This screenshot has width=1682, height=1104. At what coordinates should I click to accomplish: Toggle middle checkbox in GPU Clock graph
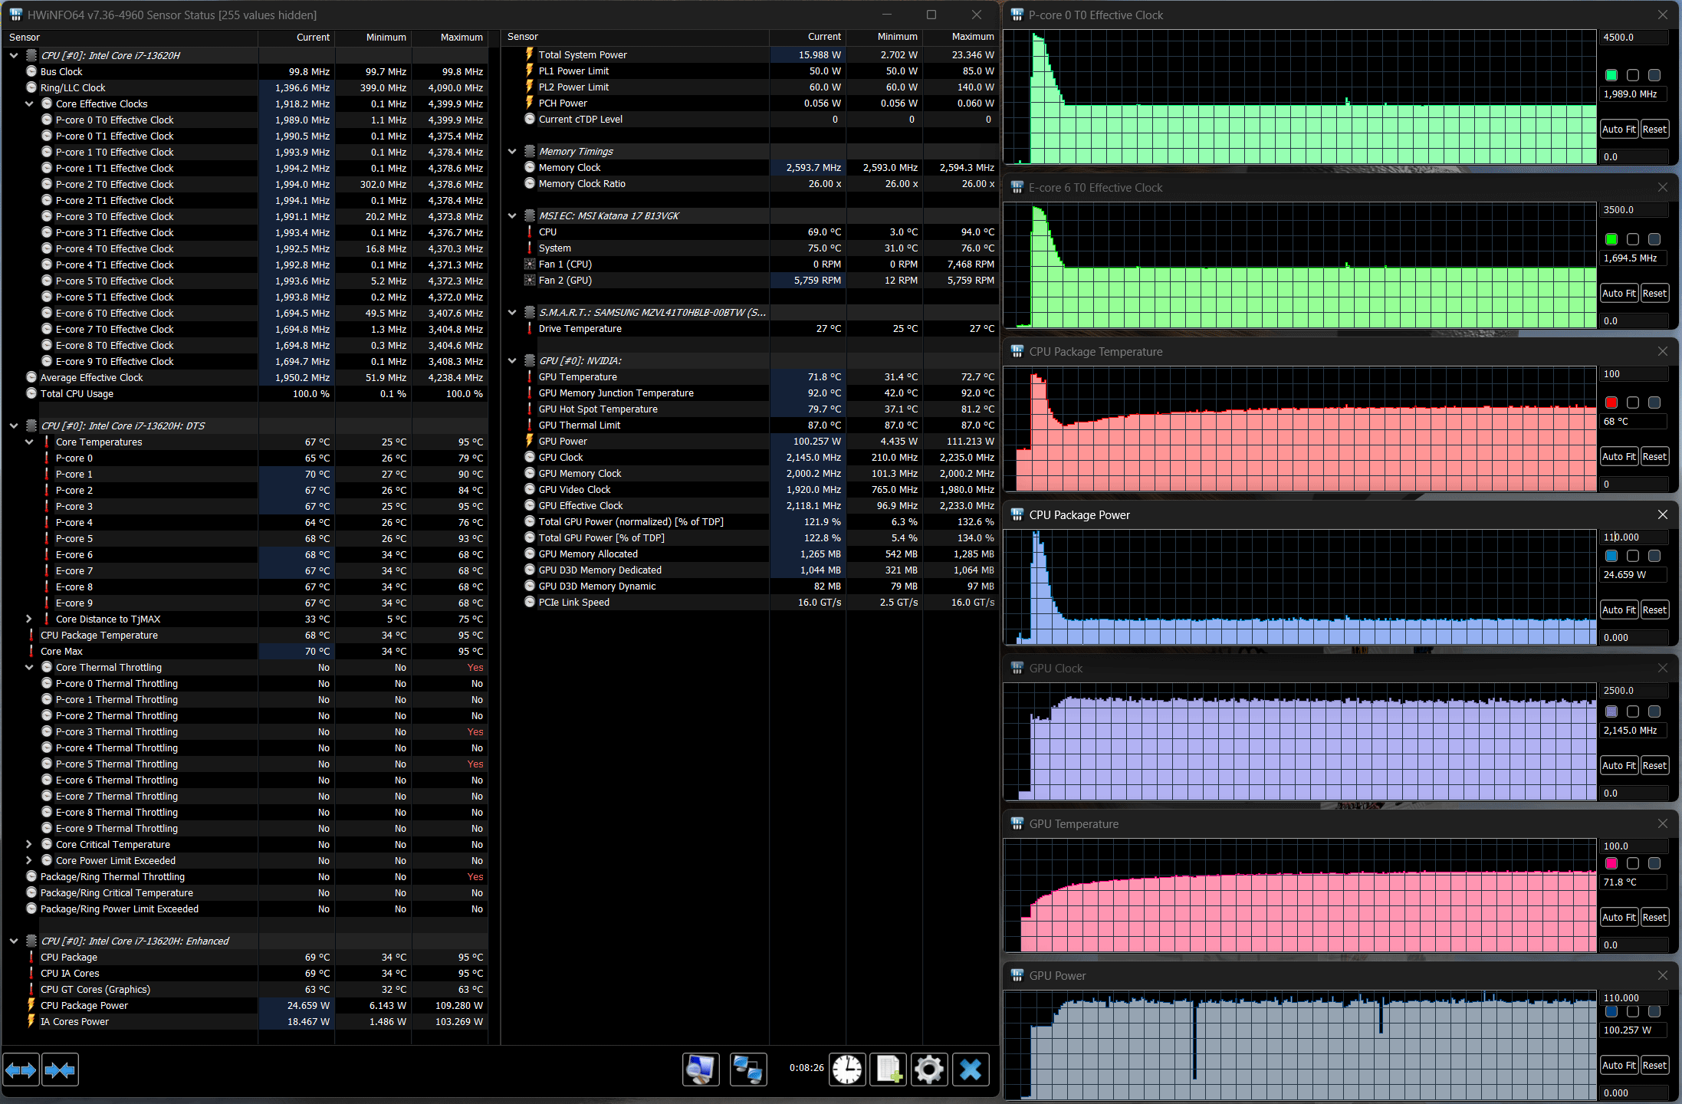(1633, 711)
